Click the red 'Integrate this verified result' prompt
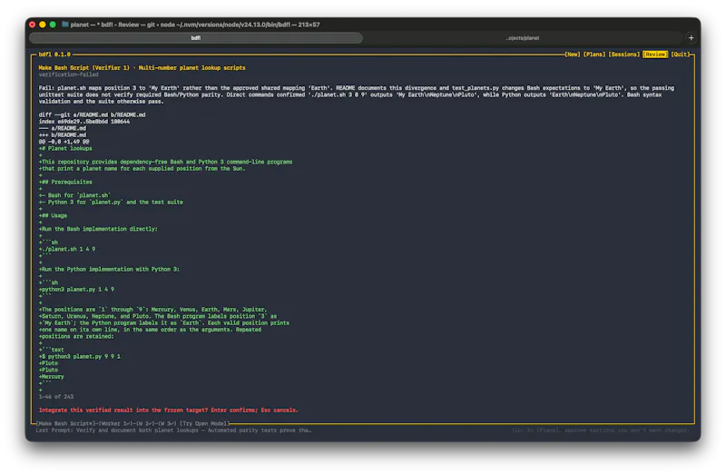This screenshot has height=475, width=726. point(169,411)
